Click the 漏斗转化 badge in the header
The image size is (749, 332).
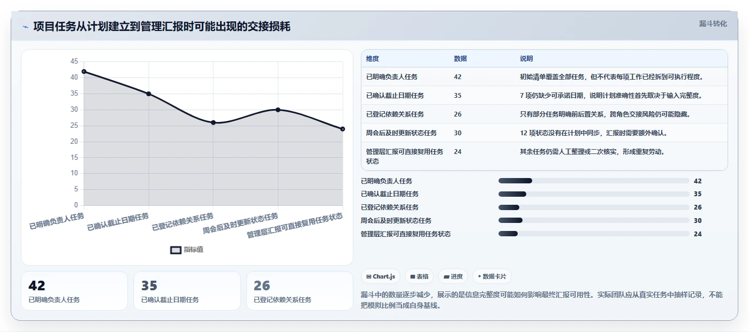[713, 24]
